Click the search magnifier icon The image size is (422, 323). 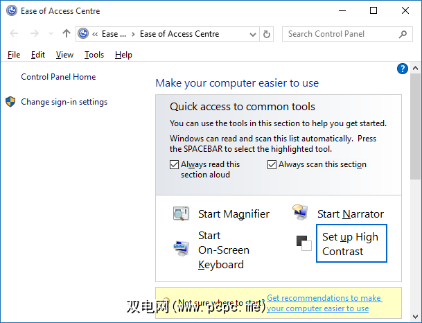click(403, 34)
